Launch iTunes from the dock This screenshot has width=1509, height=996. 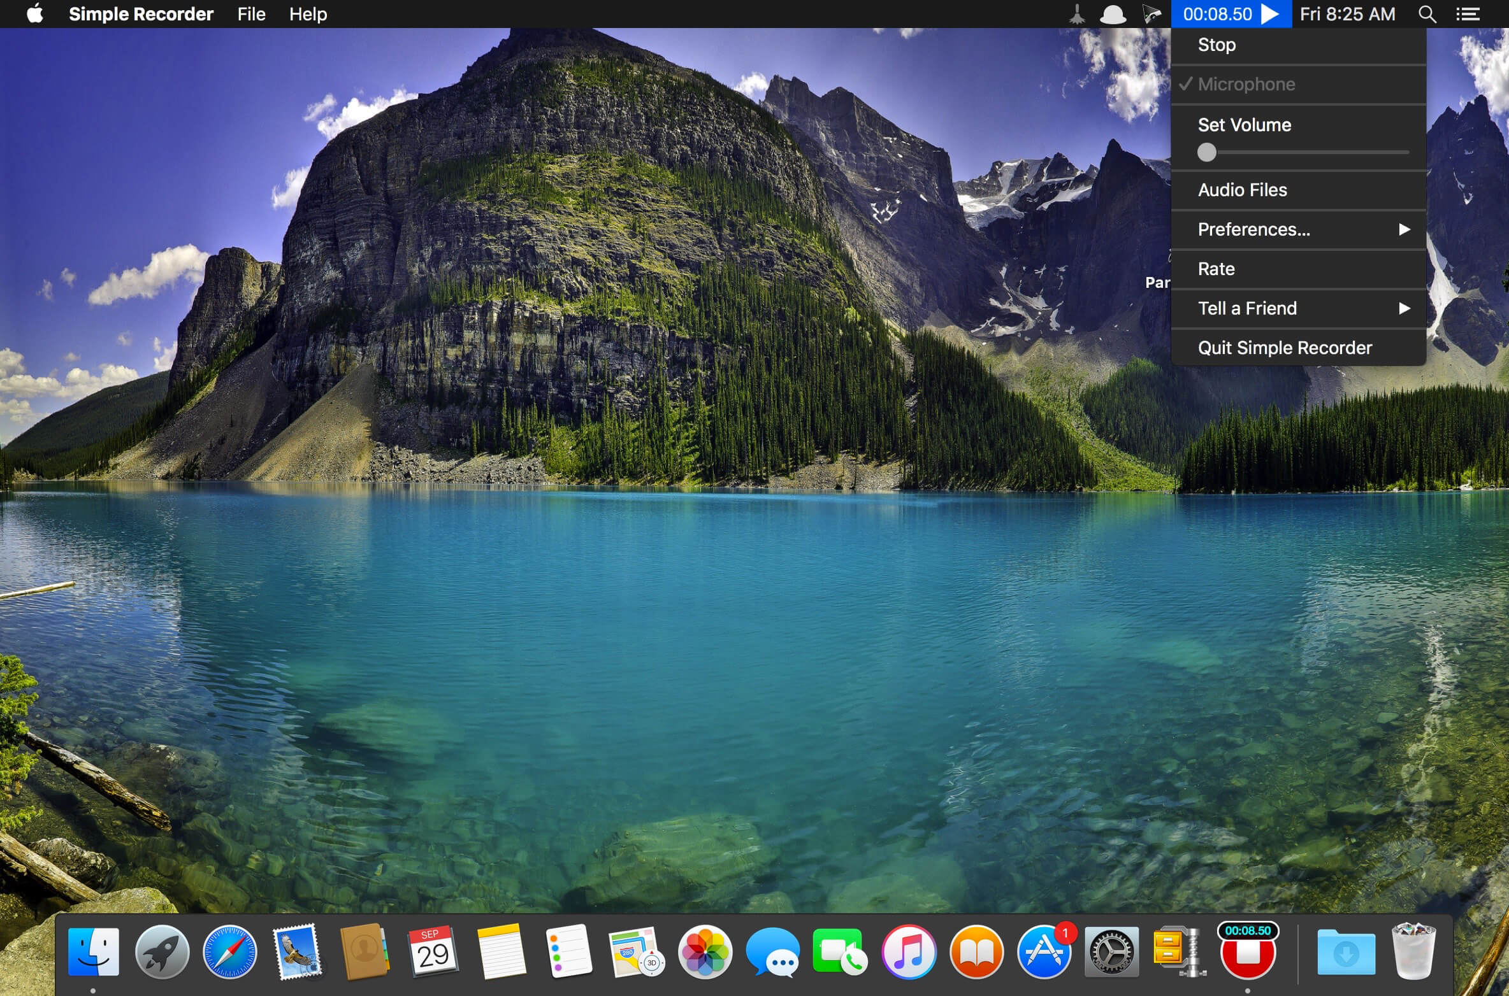[908, 952]
